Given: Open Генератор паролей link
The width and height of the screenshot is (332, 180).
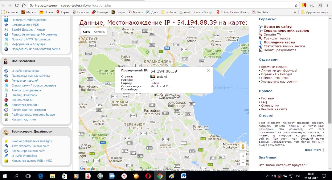Looking at the screenshot, I should (25, 81).
